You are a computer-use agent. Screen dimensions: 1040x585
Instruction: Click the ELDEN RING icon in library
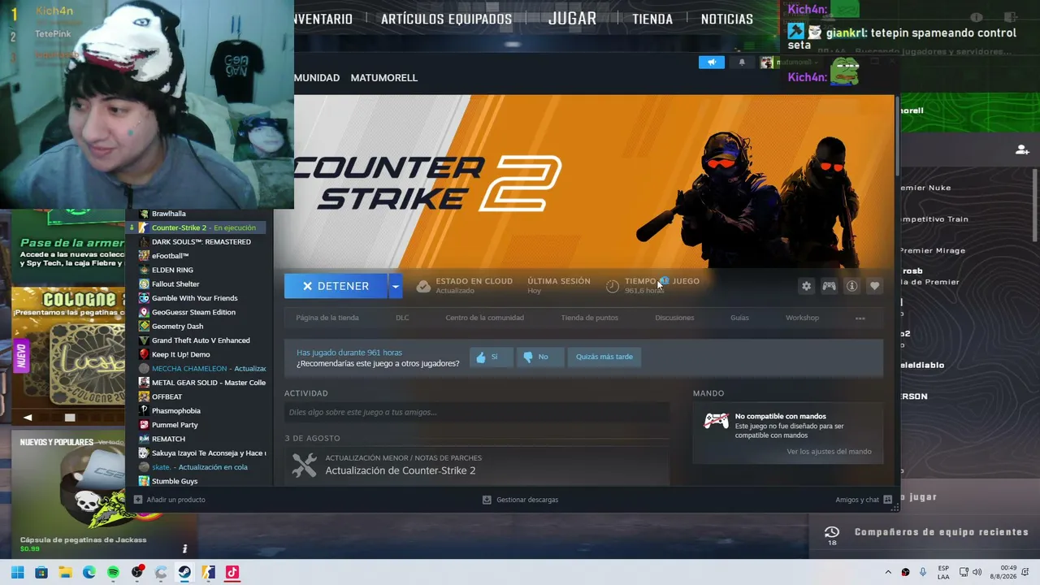144,270
